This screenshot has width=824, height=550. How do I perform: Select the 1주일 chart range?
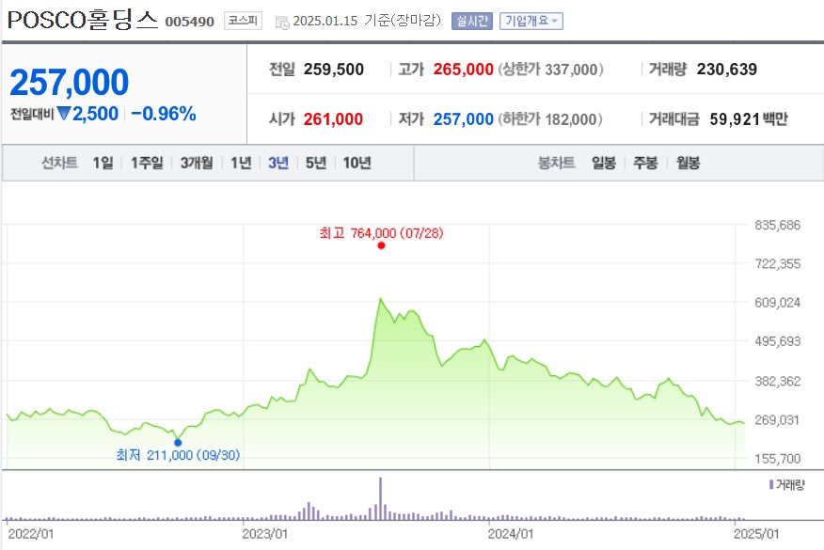[x=147, y=163]
